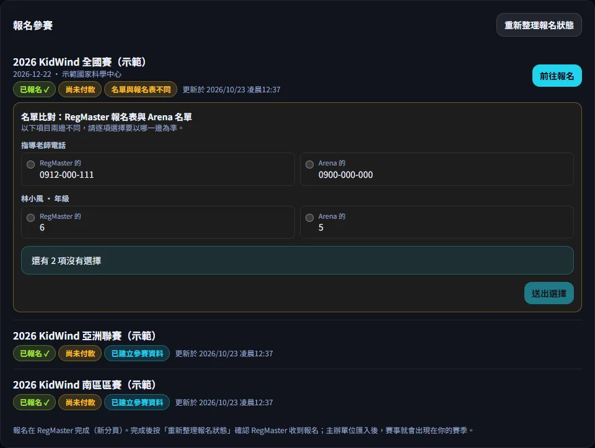
Task: Click 更新於 timestamp of 亞洲聯賽
Action: click(x=224, y=354)
